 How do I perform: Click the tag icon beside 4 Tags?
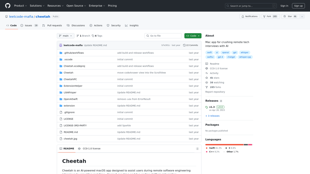pos(93,36)
